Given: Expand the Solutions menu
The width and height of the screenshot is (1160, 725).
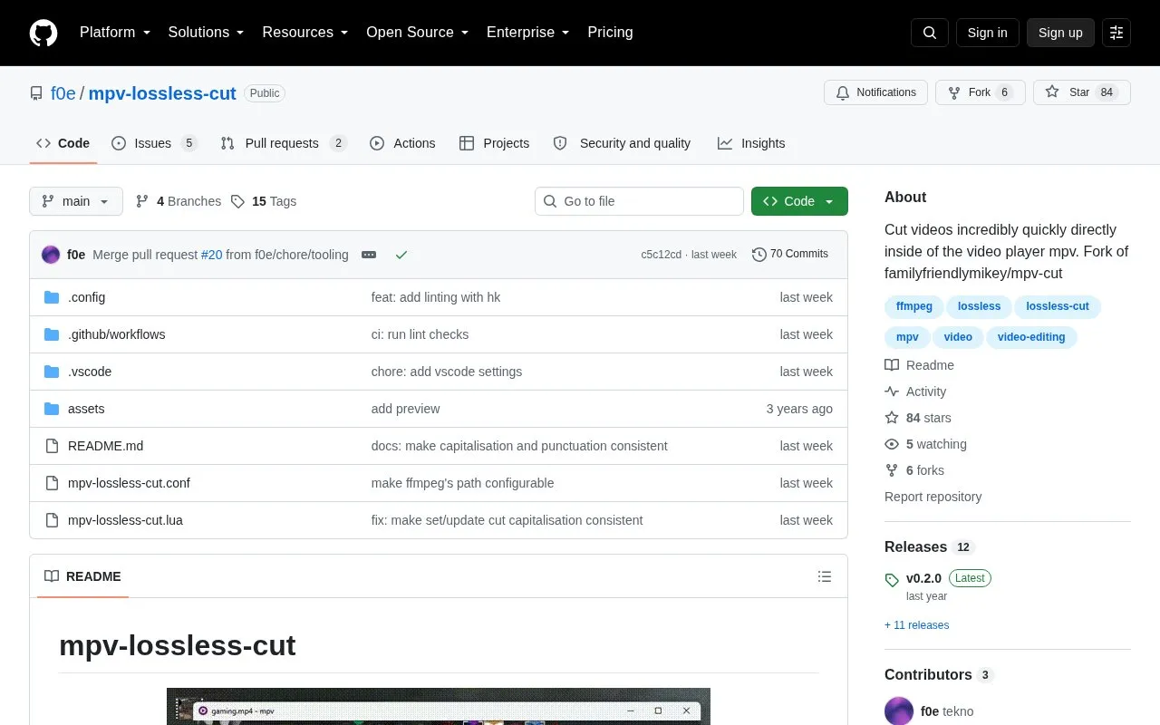Looking at the screenshot, I should click(206, 33).
